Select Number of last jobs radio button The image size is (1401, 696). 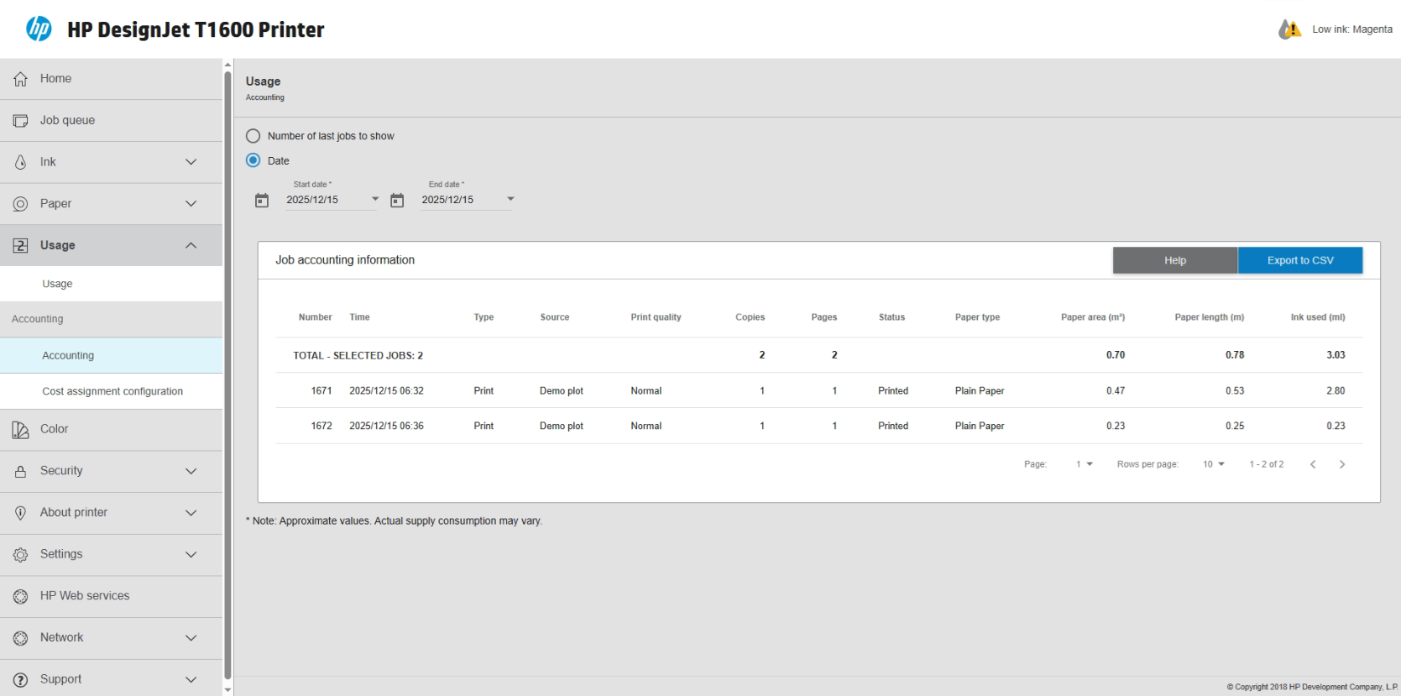click(x=253, y=136)
